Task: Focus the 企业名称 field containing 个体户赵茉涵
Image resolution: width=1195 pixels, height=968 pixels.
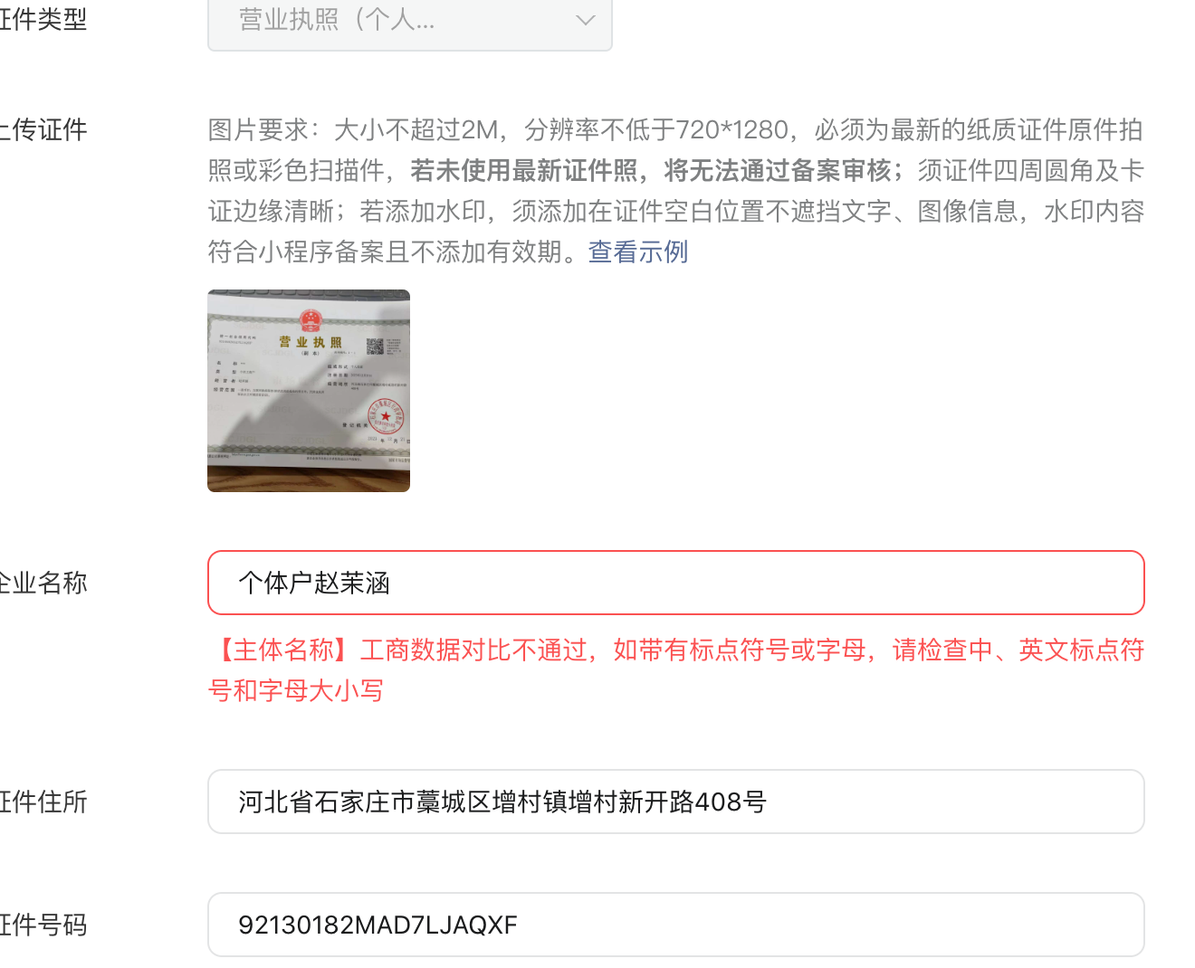Action: point(676,583)
